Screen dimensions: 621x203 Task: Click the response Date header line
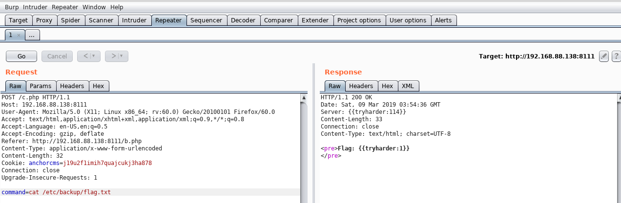click(x=380, y=105)
